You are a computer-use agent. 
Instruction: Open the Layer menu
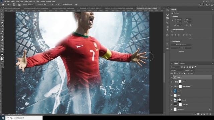[x=17, y=1]
